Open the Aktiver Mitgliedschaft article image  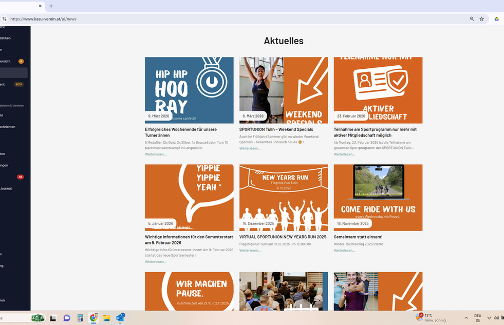tap(378, 90)
